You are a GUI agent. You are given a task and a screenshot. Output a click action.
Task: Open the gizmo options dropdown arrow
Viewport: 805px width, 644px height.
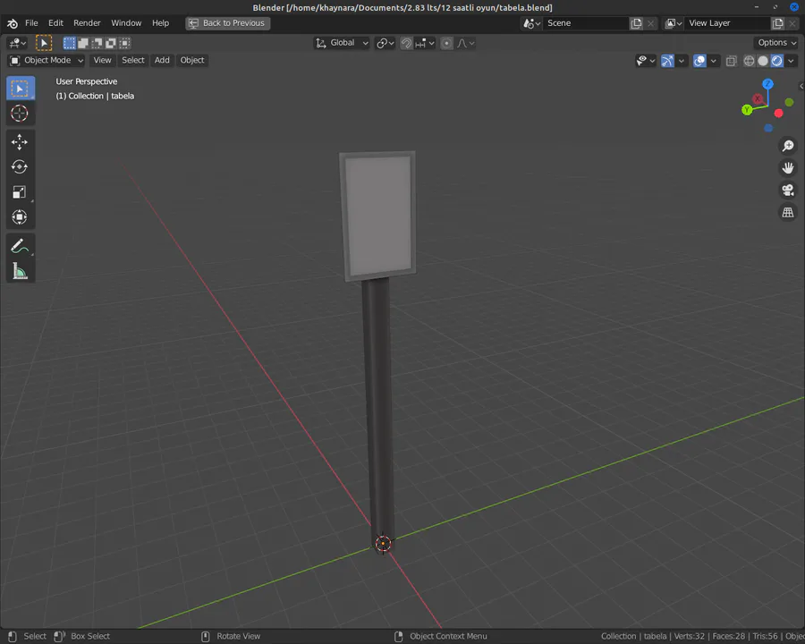coord(682,61)
